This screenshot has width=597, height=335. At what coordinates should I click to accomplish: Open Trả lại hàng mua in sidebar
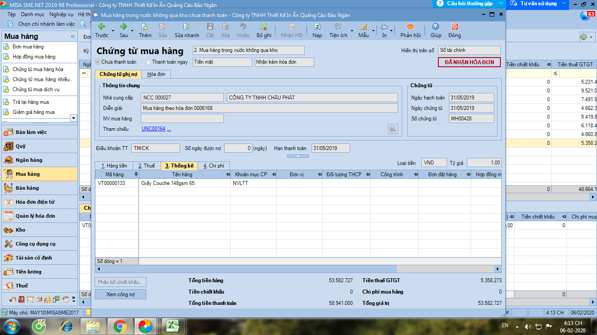(x=31, y=102)
